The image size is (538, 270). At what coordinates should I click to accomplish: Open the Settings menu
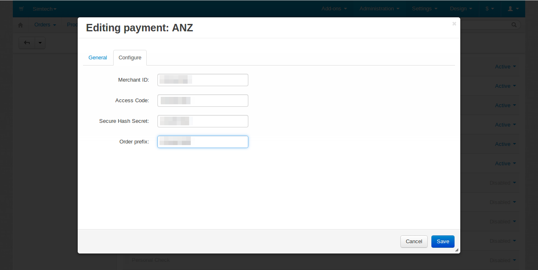tap(425, 9)
